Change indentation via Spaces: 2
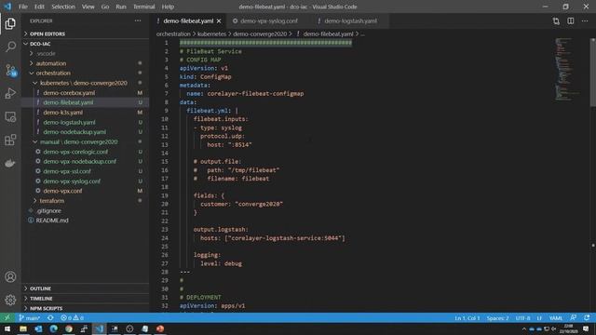The width and height of the screenshot is (596, 335). click(x=498, y=318)
